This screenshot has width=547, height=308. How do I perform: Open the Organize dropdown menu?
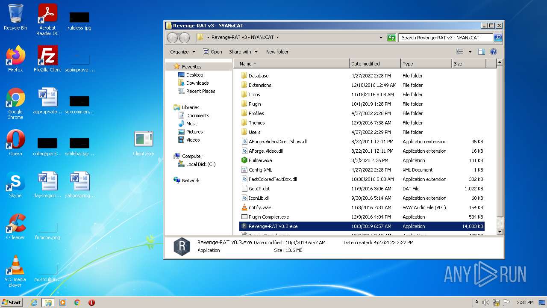[182, 52]
